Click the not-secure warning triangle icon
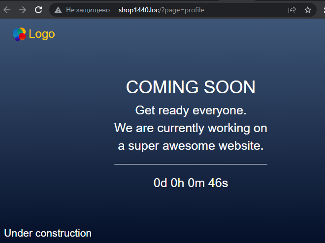 tap(58, 10)
